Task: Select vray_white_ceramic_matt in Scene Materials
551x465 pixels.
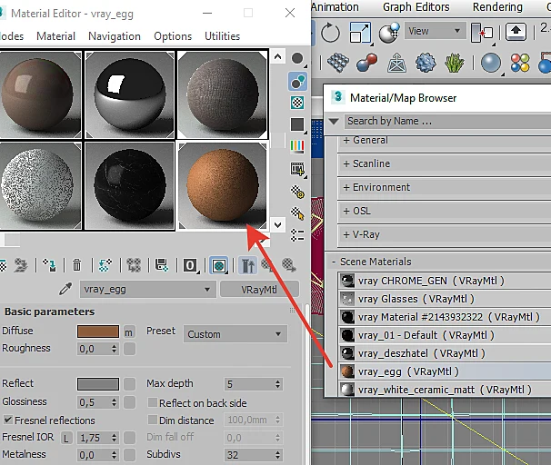Action: (445, 390)
